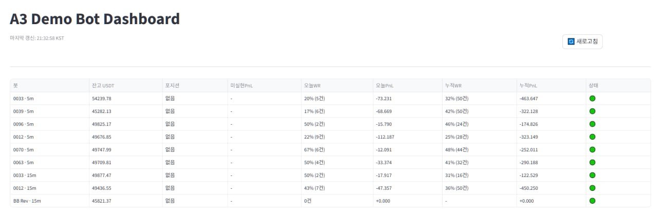Viewport: 658px width, 215px height.
Task: Click cumulative win rate 31% (16건)
Action: point(458,175)
